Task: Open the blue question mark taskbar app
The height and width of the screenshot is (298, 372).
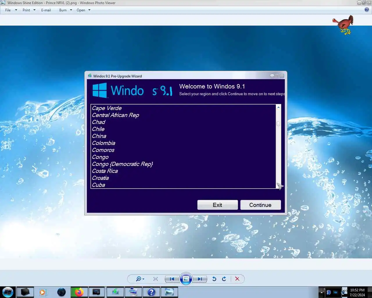Action: (151, 292)
